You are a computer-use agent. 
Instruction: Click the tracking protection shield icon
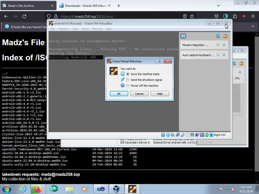pyautogui.click(x=49, y=16)
